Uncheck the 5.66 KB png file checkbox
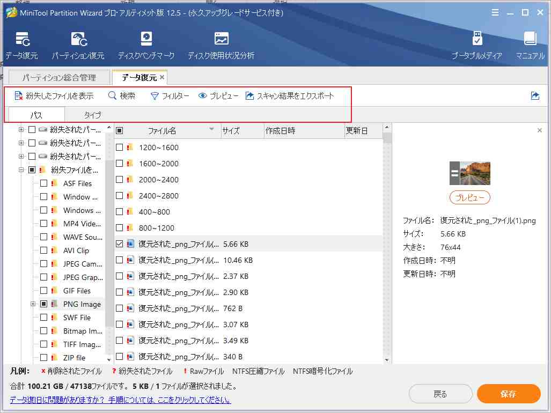Screen dimensions: 551x413 click(x=120, y=244)
